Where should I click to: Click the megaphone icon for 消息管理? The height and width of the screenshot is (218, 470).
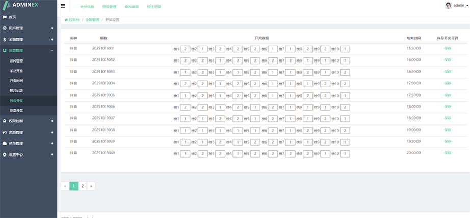pos(5,132)
